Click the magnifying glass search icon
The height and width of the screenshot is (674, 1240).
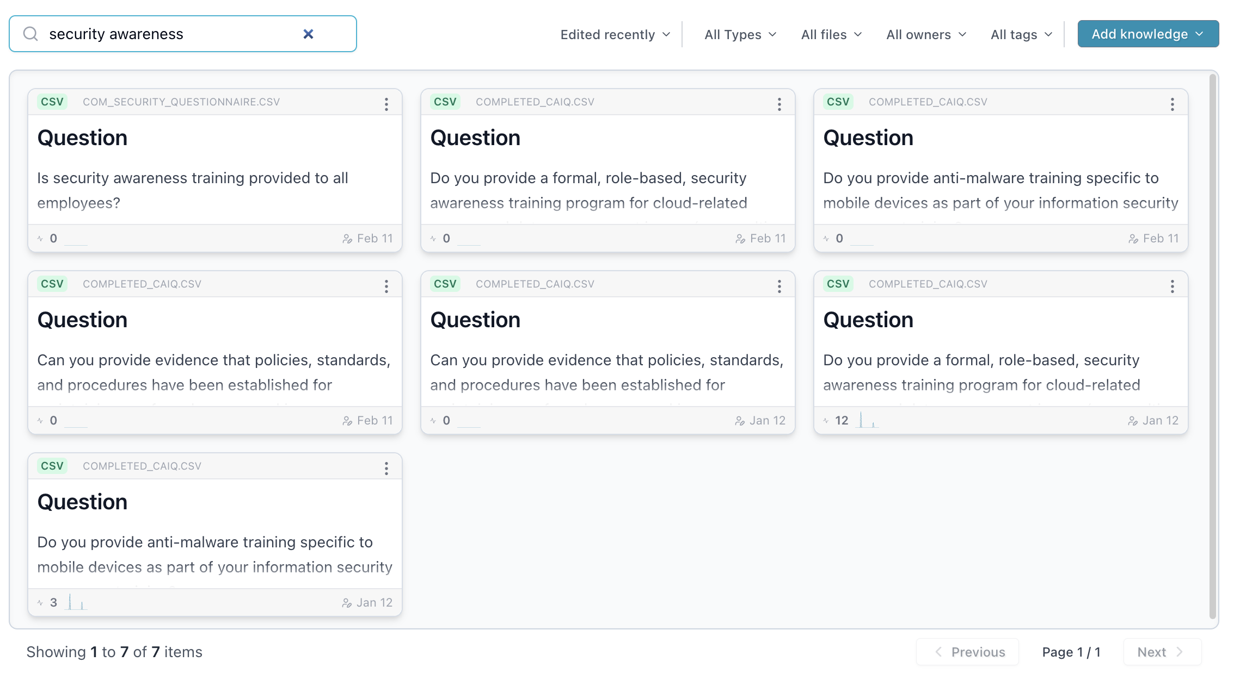pos(32,34)
